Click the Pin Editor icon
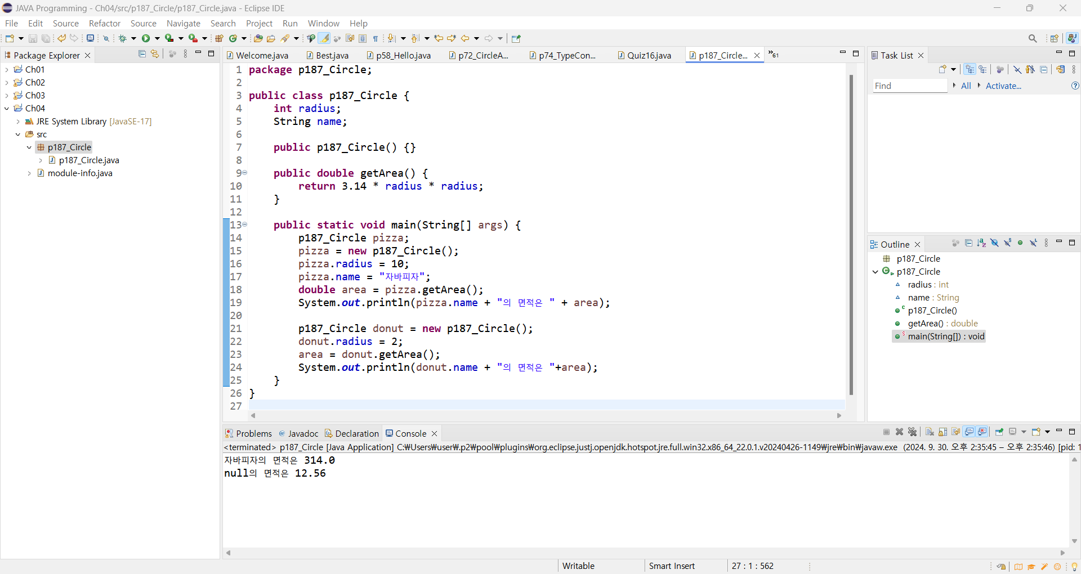 pos(516,38)
